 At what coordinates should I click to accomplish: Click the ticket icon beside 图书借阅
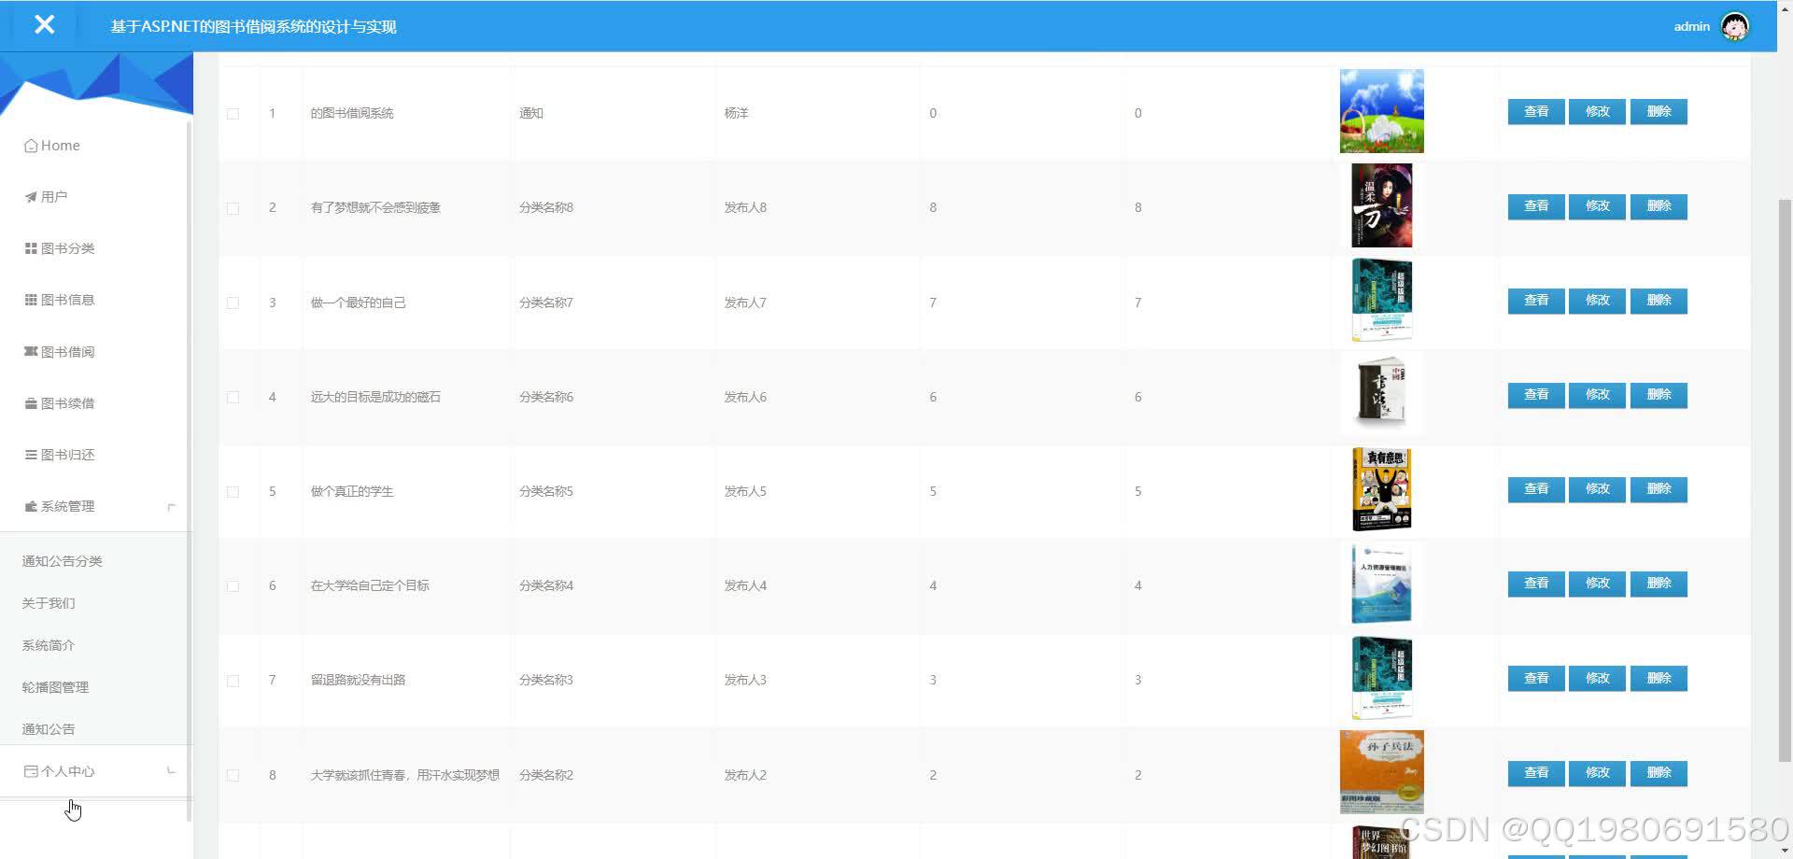pyautogui.click(x=31, y=352)
